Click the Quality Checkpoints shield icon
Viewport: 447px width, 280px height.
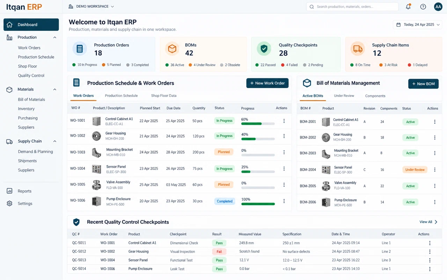coord(264,49)
